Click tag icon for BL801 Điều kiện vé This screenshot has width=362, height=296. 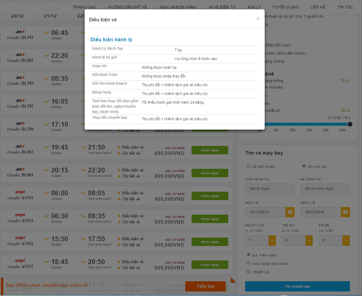click(x=119, y=170)
